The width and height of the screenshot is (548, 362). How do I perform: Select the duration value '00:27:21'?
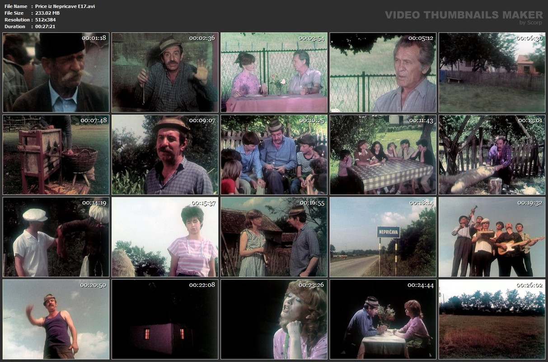[46, 27]
